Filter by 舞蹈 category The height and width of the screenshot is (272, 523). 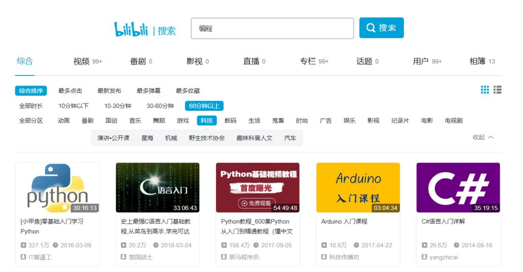[159, 121]
